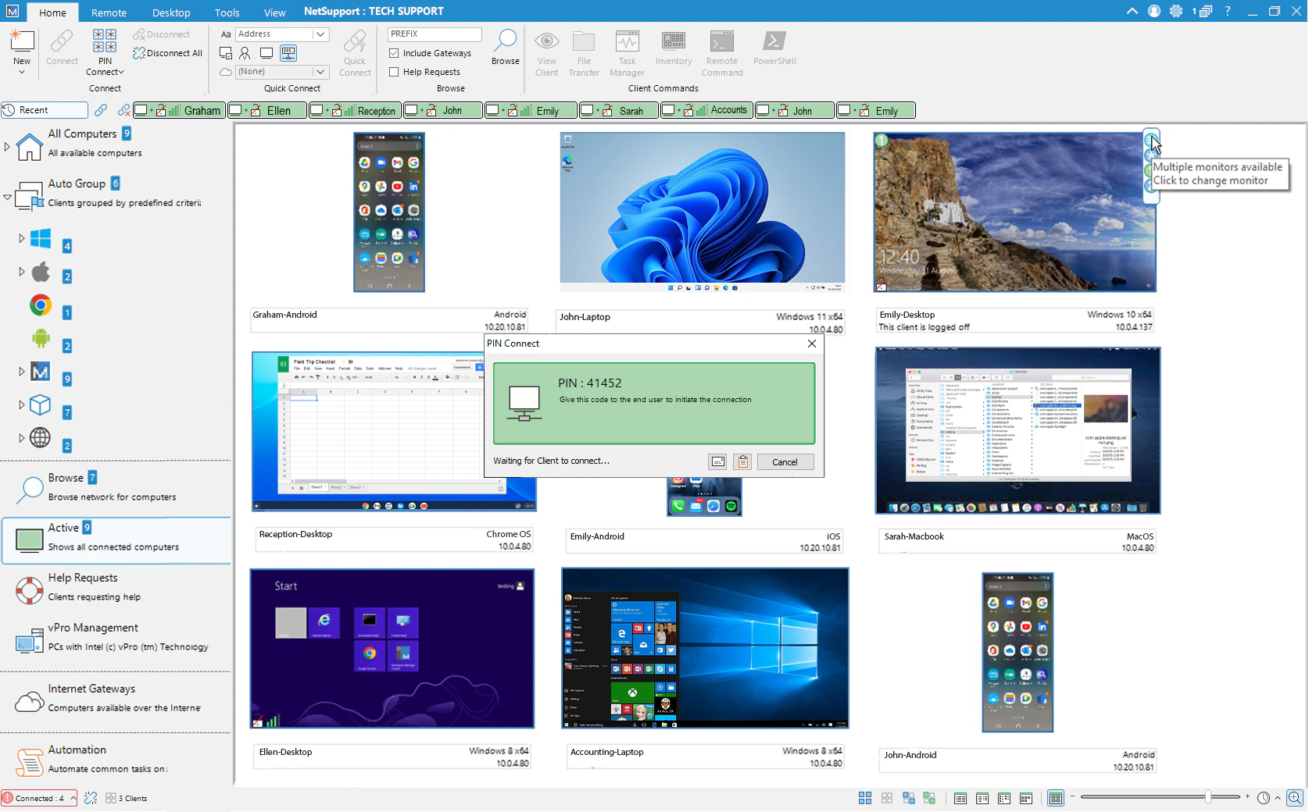
Task: Click Disconnect All in the ribbon
Action: pyautogui.click(x=167, y=53)
